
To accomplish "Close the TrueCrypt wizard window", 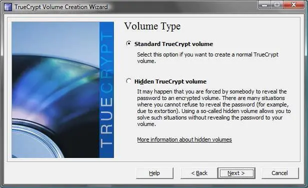I will [293, 4].
